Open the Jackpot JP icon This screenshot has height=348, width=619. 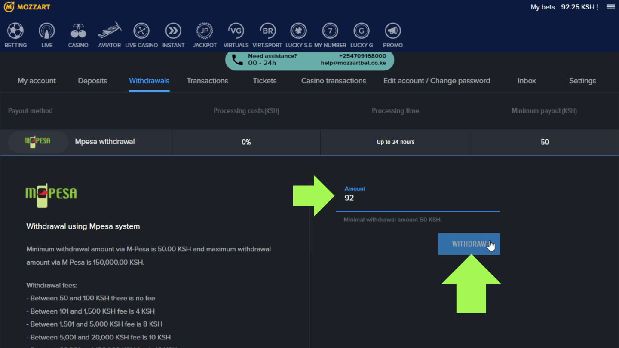(x=205, y=31)
